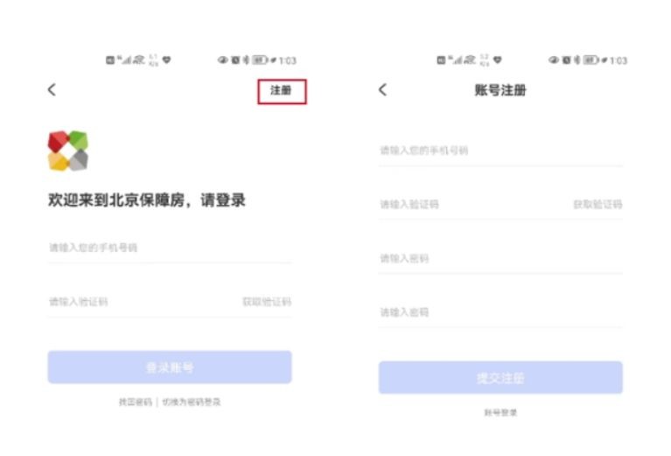Screen dimensions: 671x456
Task: Click 获取验证码 on the login screen
Action: point(267,302)
